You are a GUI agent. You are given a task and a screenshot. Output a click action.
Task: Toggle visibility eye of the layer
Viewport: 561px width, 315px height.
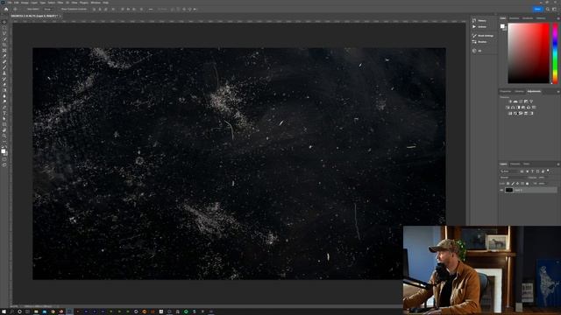click(501, 190)
